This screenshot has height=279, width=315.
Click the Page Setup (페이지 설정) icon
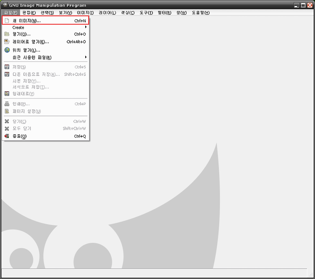pyautogui.click(x=7, y=111)
